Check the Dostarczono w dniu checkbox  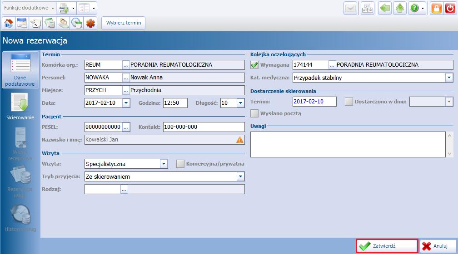[349, 102]
